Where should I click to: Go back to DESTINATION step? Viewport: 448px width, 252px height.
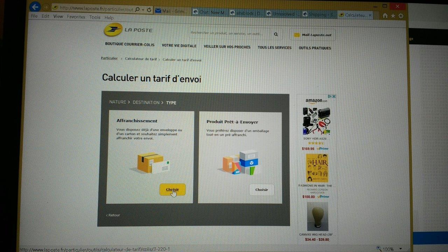point(146,102)
